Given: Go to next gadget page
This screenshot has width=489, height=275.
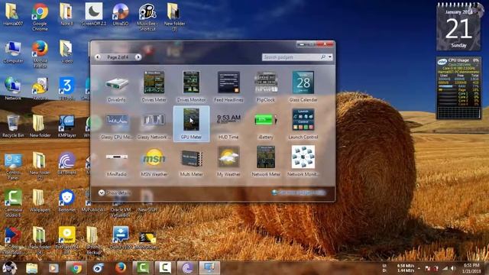Looking at the screenshot, I should tap(138, 57).
